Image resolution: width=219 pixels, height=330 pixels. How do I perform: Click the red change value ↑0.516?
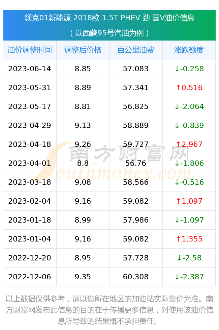[189, 87]
